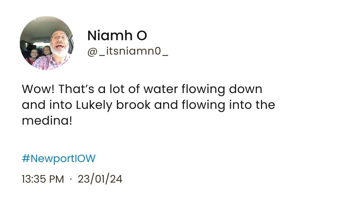Open the @_itsniamn0_ handle
The height and width of the screenshot is (206, 343).
click(128, 53)
